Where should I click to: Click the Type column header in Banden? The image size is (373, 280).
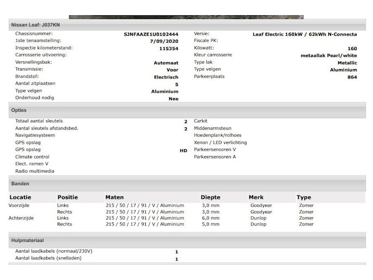click(x=304, y=197)
